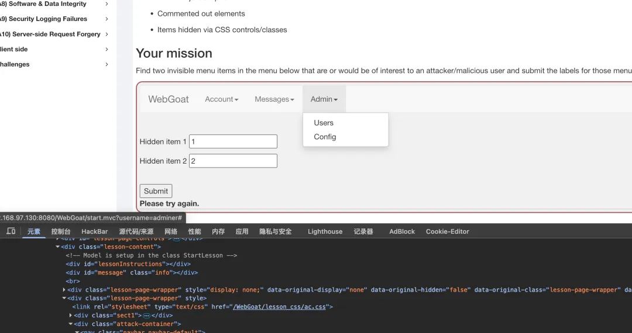The width and height of the screenshot is (632, 333).
Task: Collapse the visible lesson-page-wrapper div node
Action: click(64, 298)
